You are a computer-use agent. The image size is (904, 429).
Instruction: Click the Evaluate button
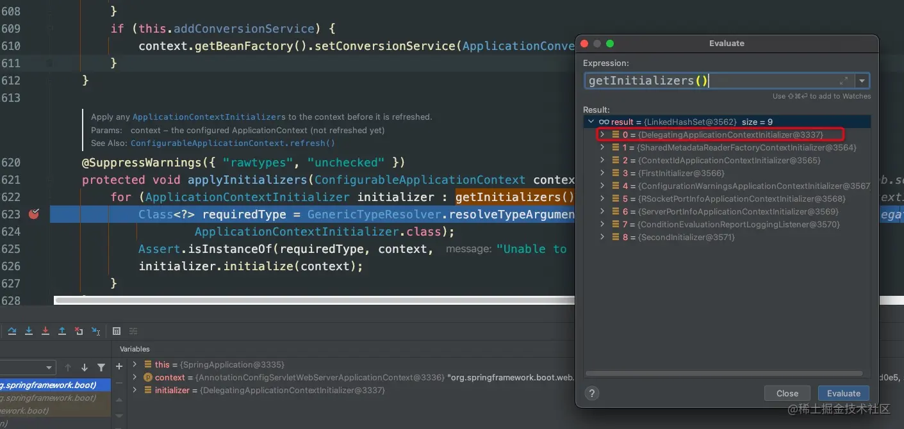(x=843, y=393)
